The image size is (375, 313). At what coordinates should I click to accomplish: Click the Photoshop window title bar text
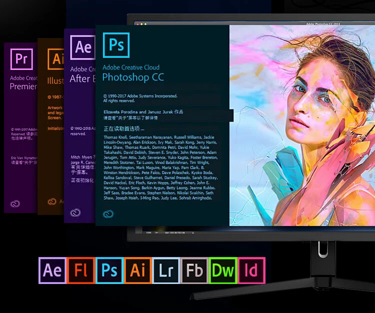(x=323, y=23)
